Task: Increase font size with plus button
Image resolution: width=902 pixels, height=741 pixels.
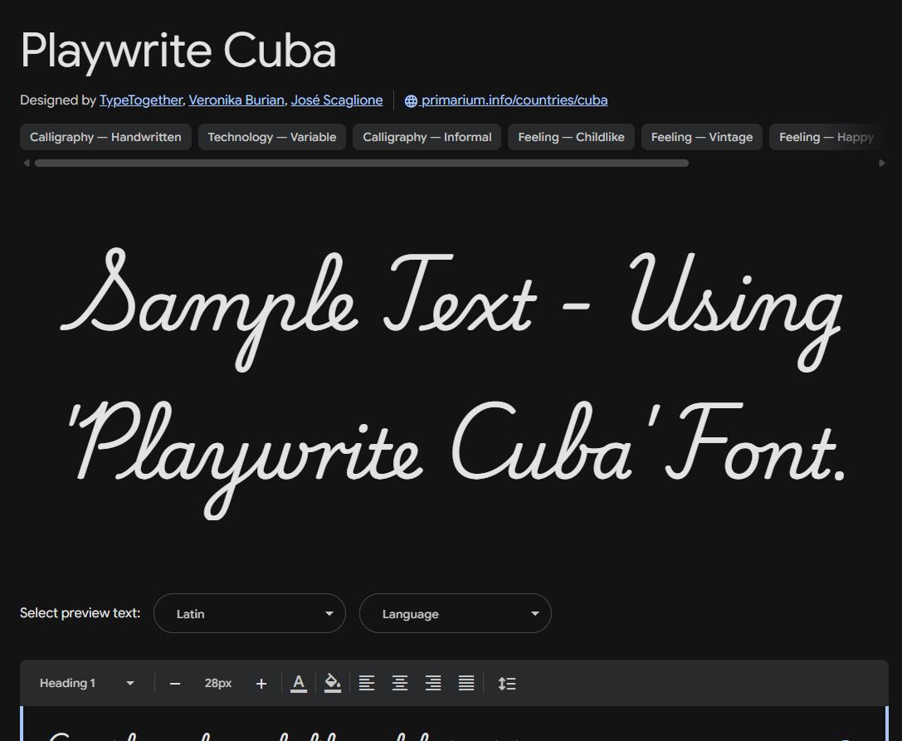Action: pyautogui.click(x=261, y=684)
